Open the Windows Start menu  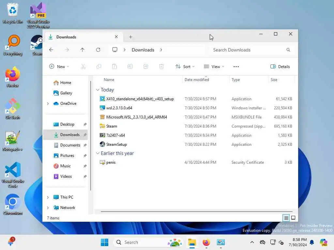104,242
